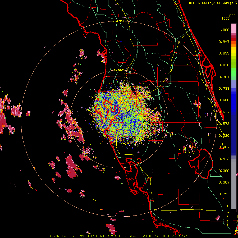Click the TH threshold label
238x238 pixels.
227,206
